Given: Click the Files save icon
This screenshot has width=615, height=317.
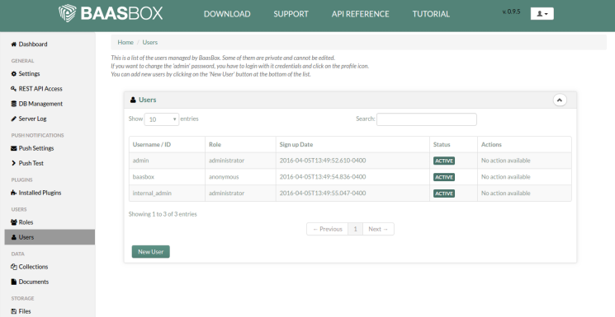Looking at the screenshot, I should pyautogui.click(x=14, y=311).
